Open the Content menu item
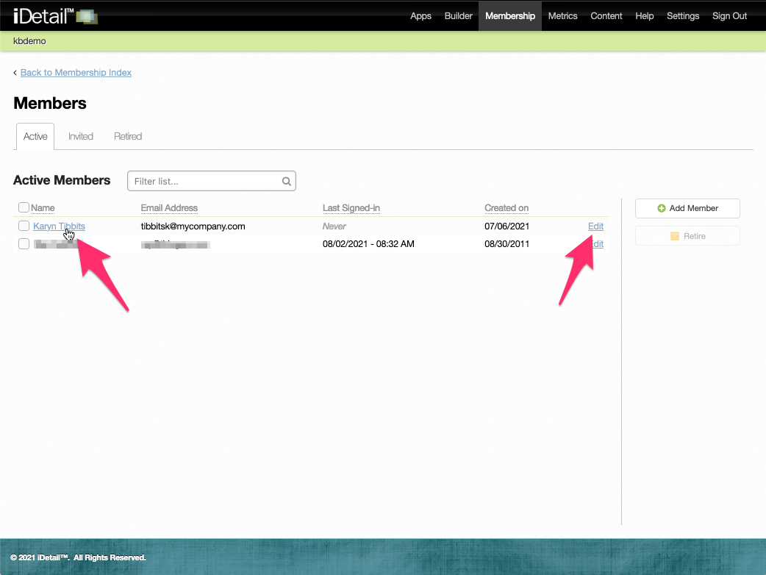This screenshot has height=575, width=766. pos(606,15)
